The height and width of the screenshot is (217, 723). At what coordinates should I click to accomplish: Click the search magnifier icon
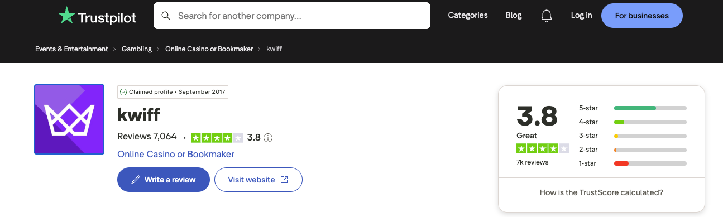(166, 16)
